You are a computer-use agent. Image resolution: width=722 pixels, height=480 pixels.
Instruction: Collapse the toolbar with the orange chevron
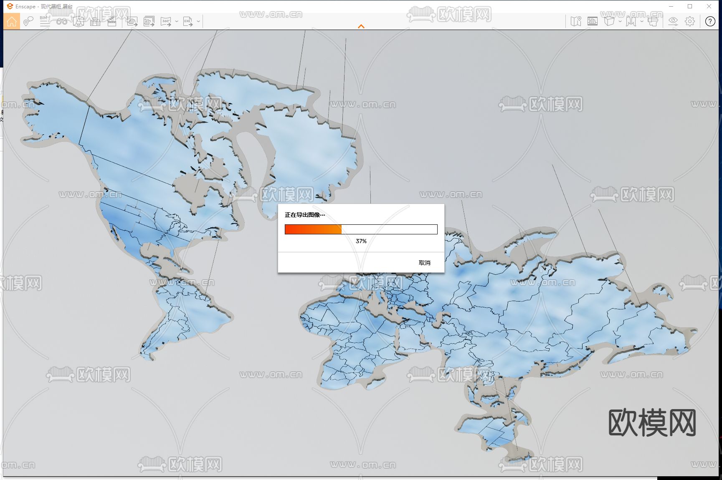[x=361, y=26]
